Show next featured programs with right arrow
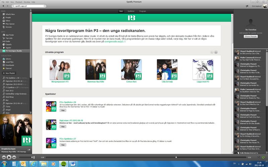The width and height of the screenshot is (268, 167). point(216,52)
